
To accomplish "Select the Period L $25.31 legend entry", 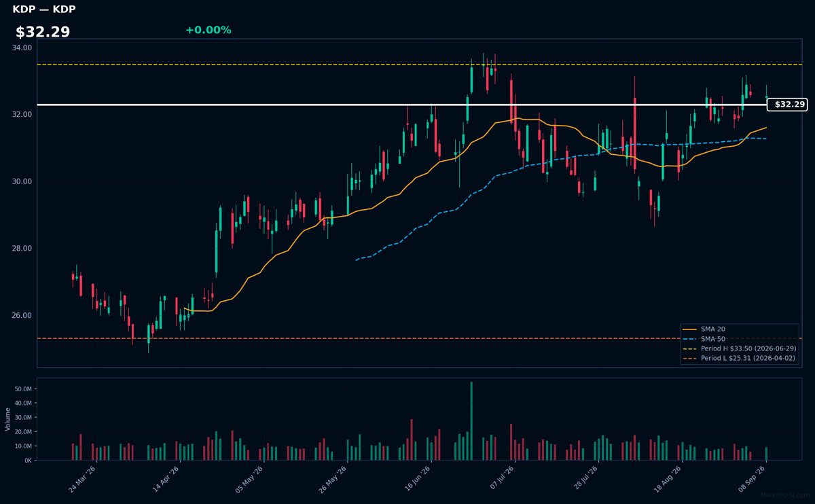I will point(739,358).
